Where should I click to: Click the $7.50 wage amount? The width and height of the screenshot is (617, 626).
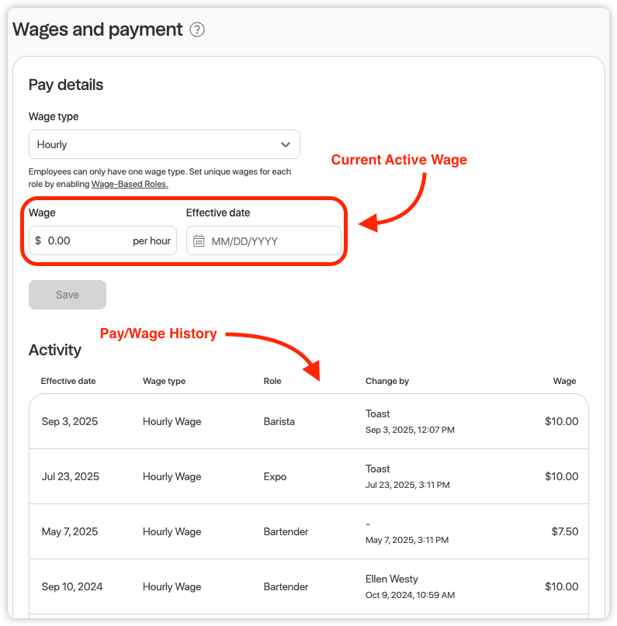pyautogui.click(x=561, y=531)
